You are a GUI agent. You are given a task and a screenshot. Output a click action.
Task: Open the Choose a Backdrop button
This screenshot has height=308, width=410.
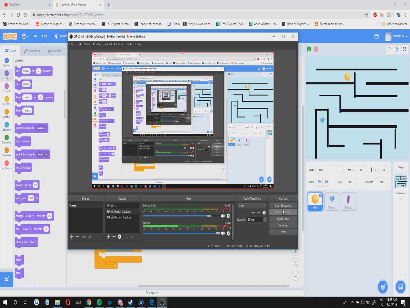401,287
